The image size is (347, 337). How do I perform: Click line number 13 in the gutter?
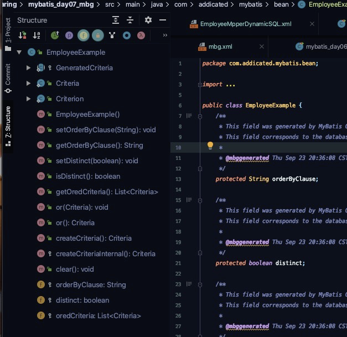tap(178, 179)
